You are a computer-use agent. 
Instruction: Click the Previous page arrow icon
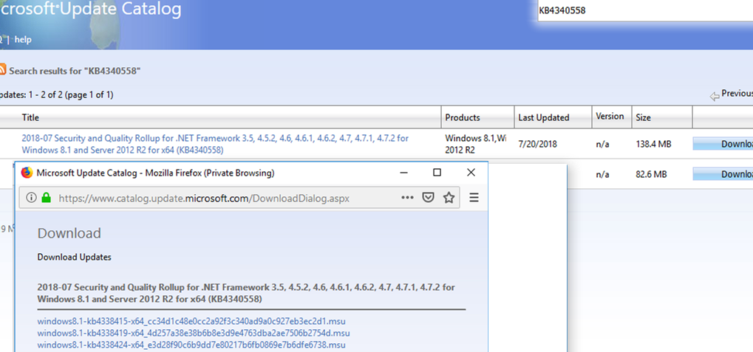coord(715,95)
